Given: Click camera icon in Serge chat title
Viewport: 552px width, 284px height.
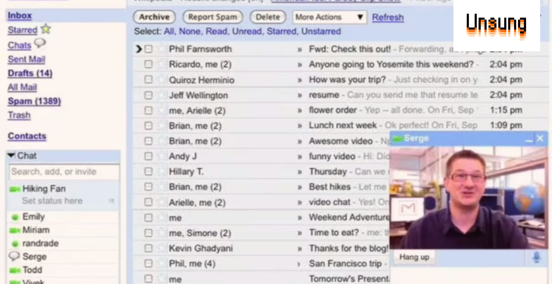Looking at the screenshot, I should 398,139.
